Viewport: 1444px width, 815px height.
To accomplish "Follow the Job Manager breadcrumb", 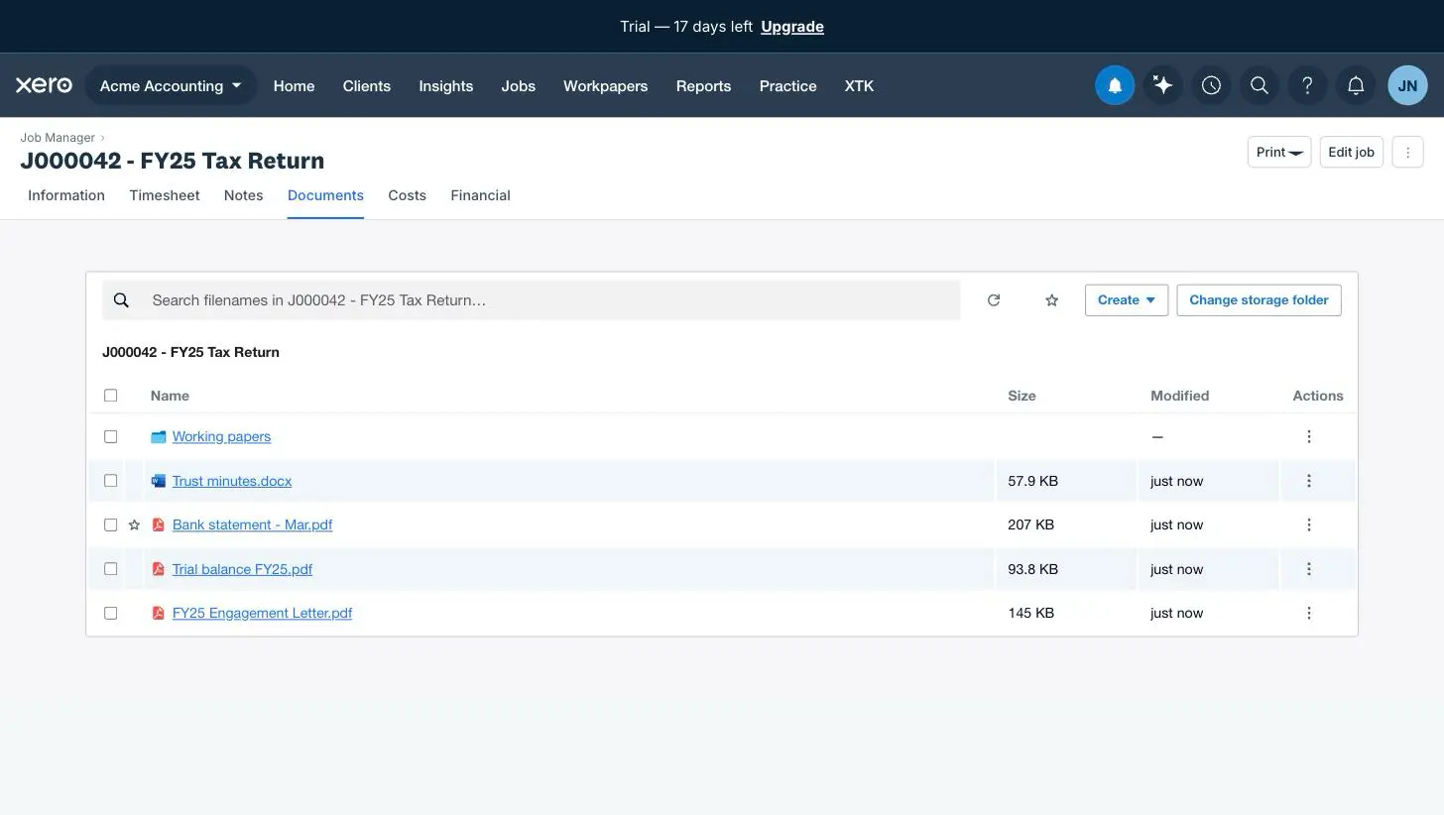I will 58,138.
